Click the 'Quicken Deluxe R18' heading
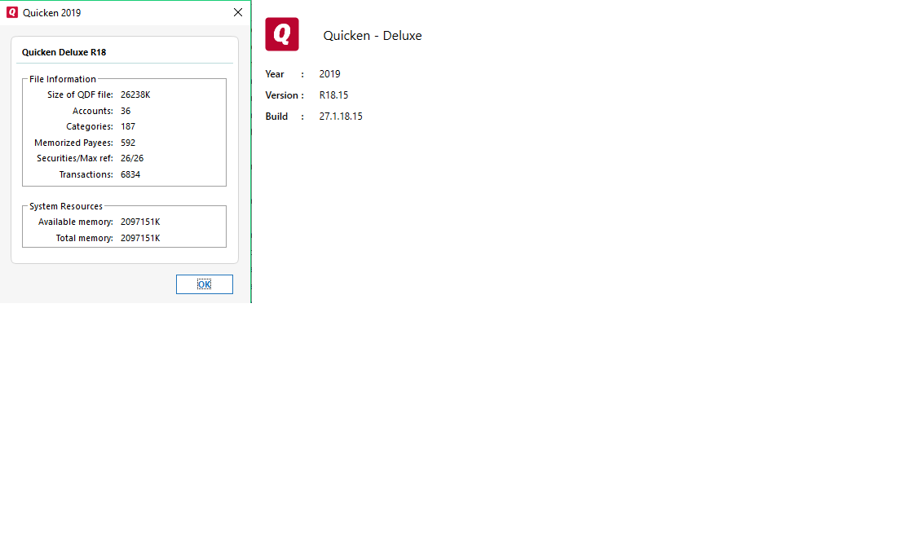This screenshot has height=541, width=909. (64, 52)
